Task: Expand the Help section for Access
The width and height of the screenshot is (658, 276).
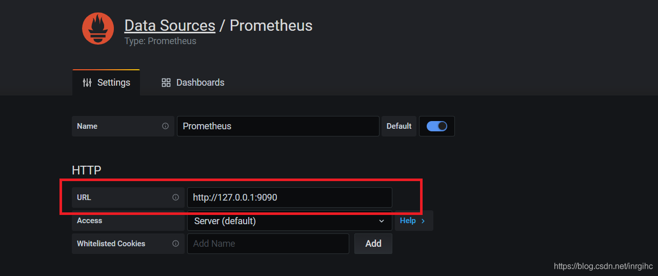Action: [413, 221]
